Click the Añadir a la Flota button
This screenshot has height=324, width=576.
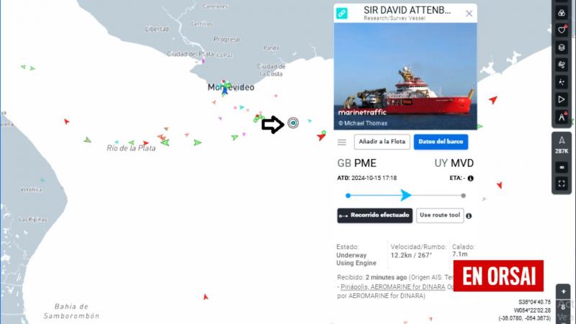[x=382, y=142]
